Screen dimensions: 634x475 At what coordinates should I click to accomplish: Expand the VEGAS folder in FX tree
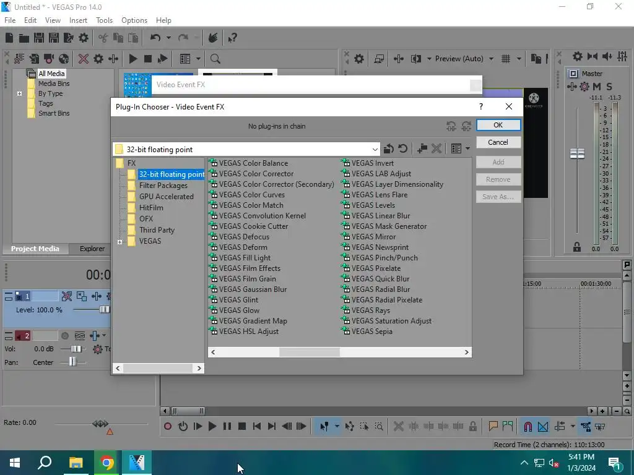point(119,242)
